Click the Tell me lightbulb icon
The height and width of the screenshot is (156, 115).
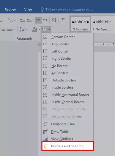[42, 10]
